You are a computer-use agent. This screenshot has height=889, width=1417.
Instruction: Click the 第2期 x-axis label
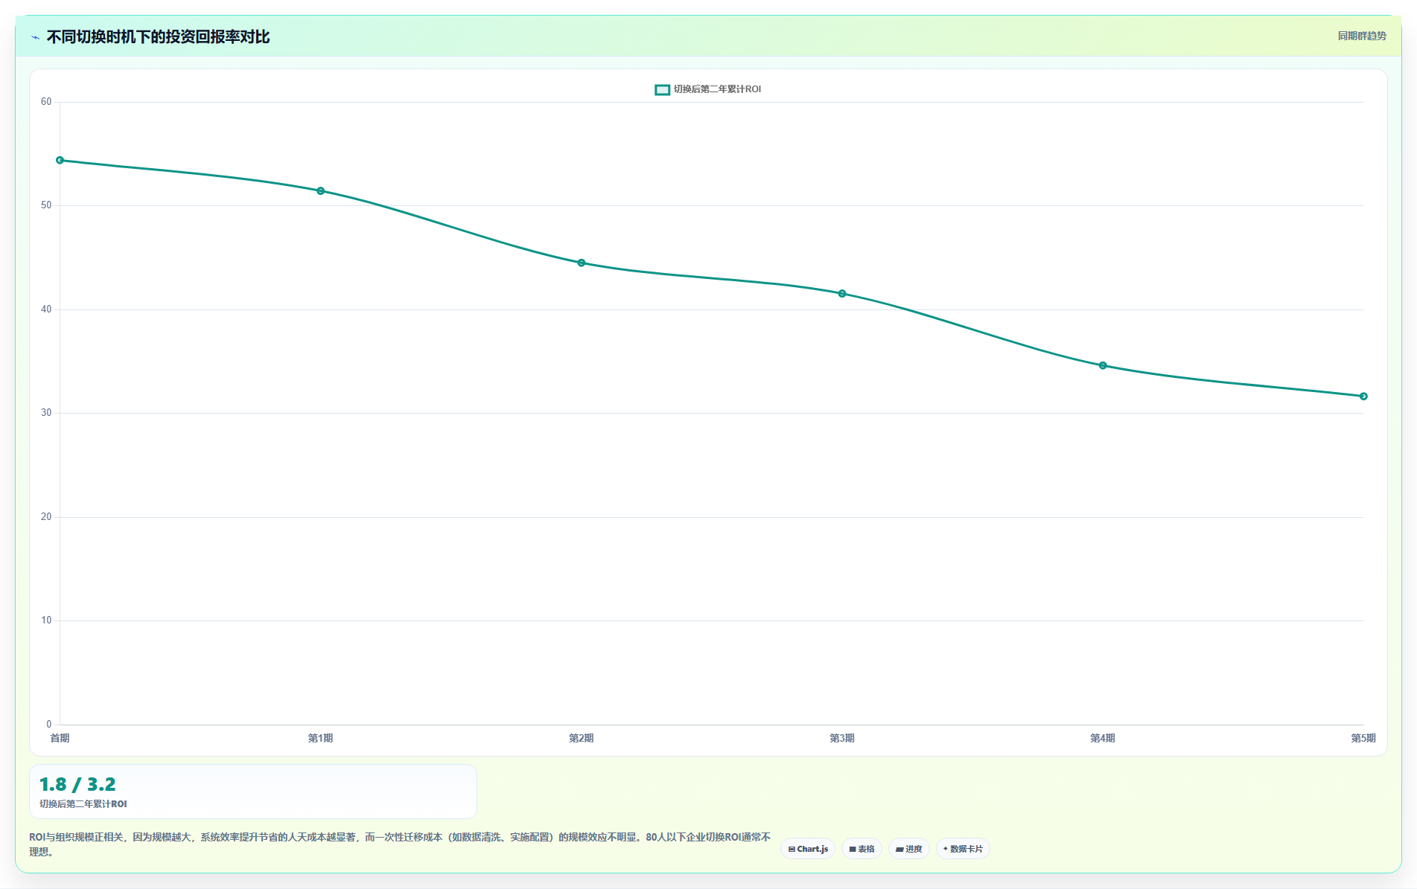pos(582,738)
